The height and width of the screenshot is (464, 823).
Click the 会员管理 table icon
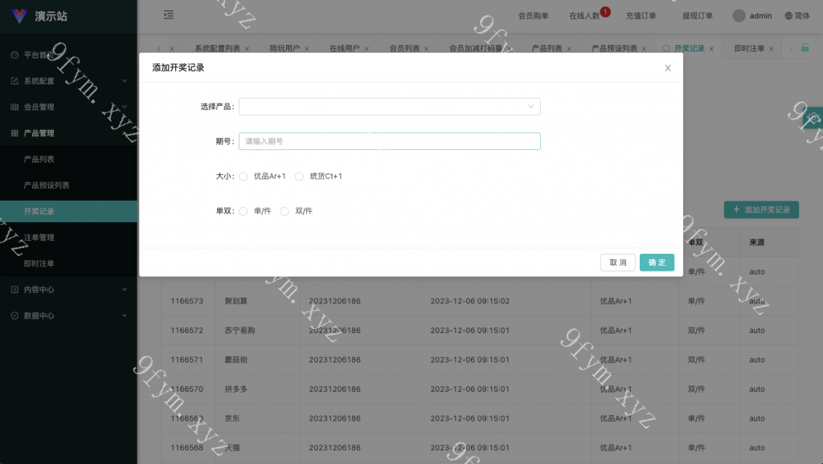tap(14, 107)
